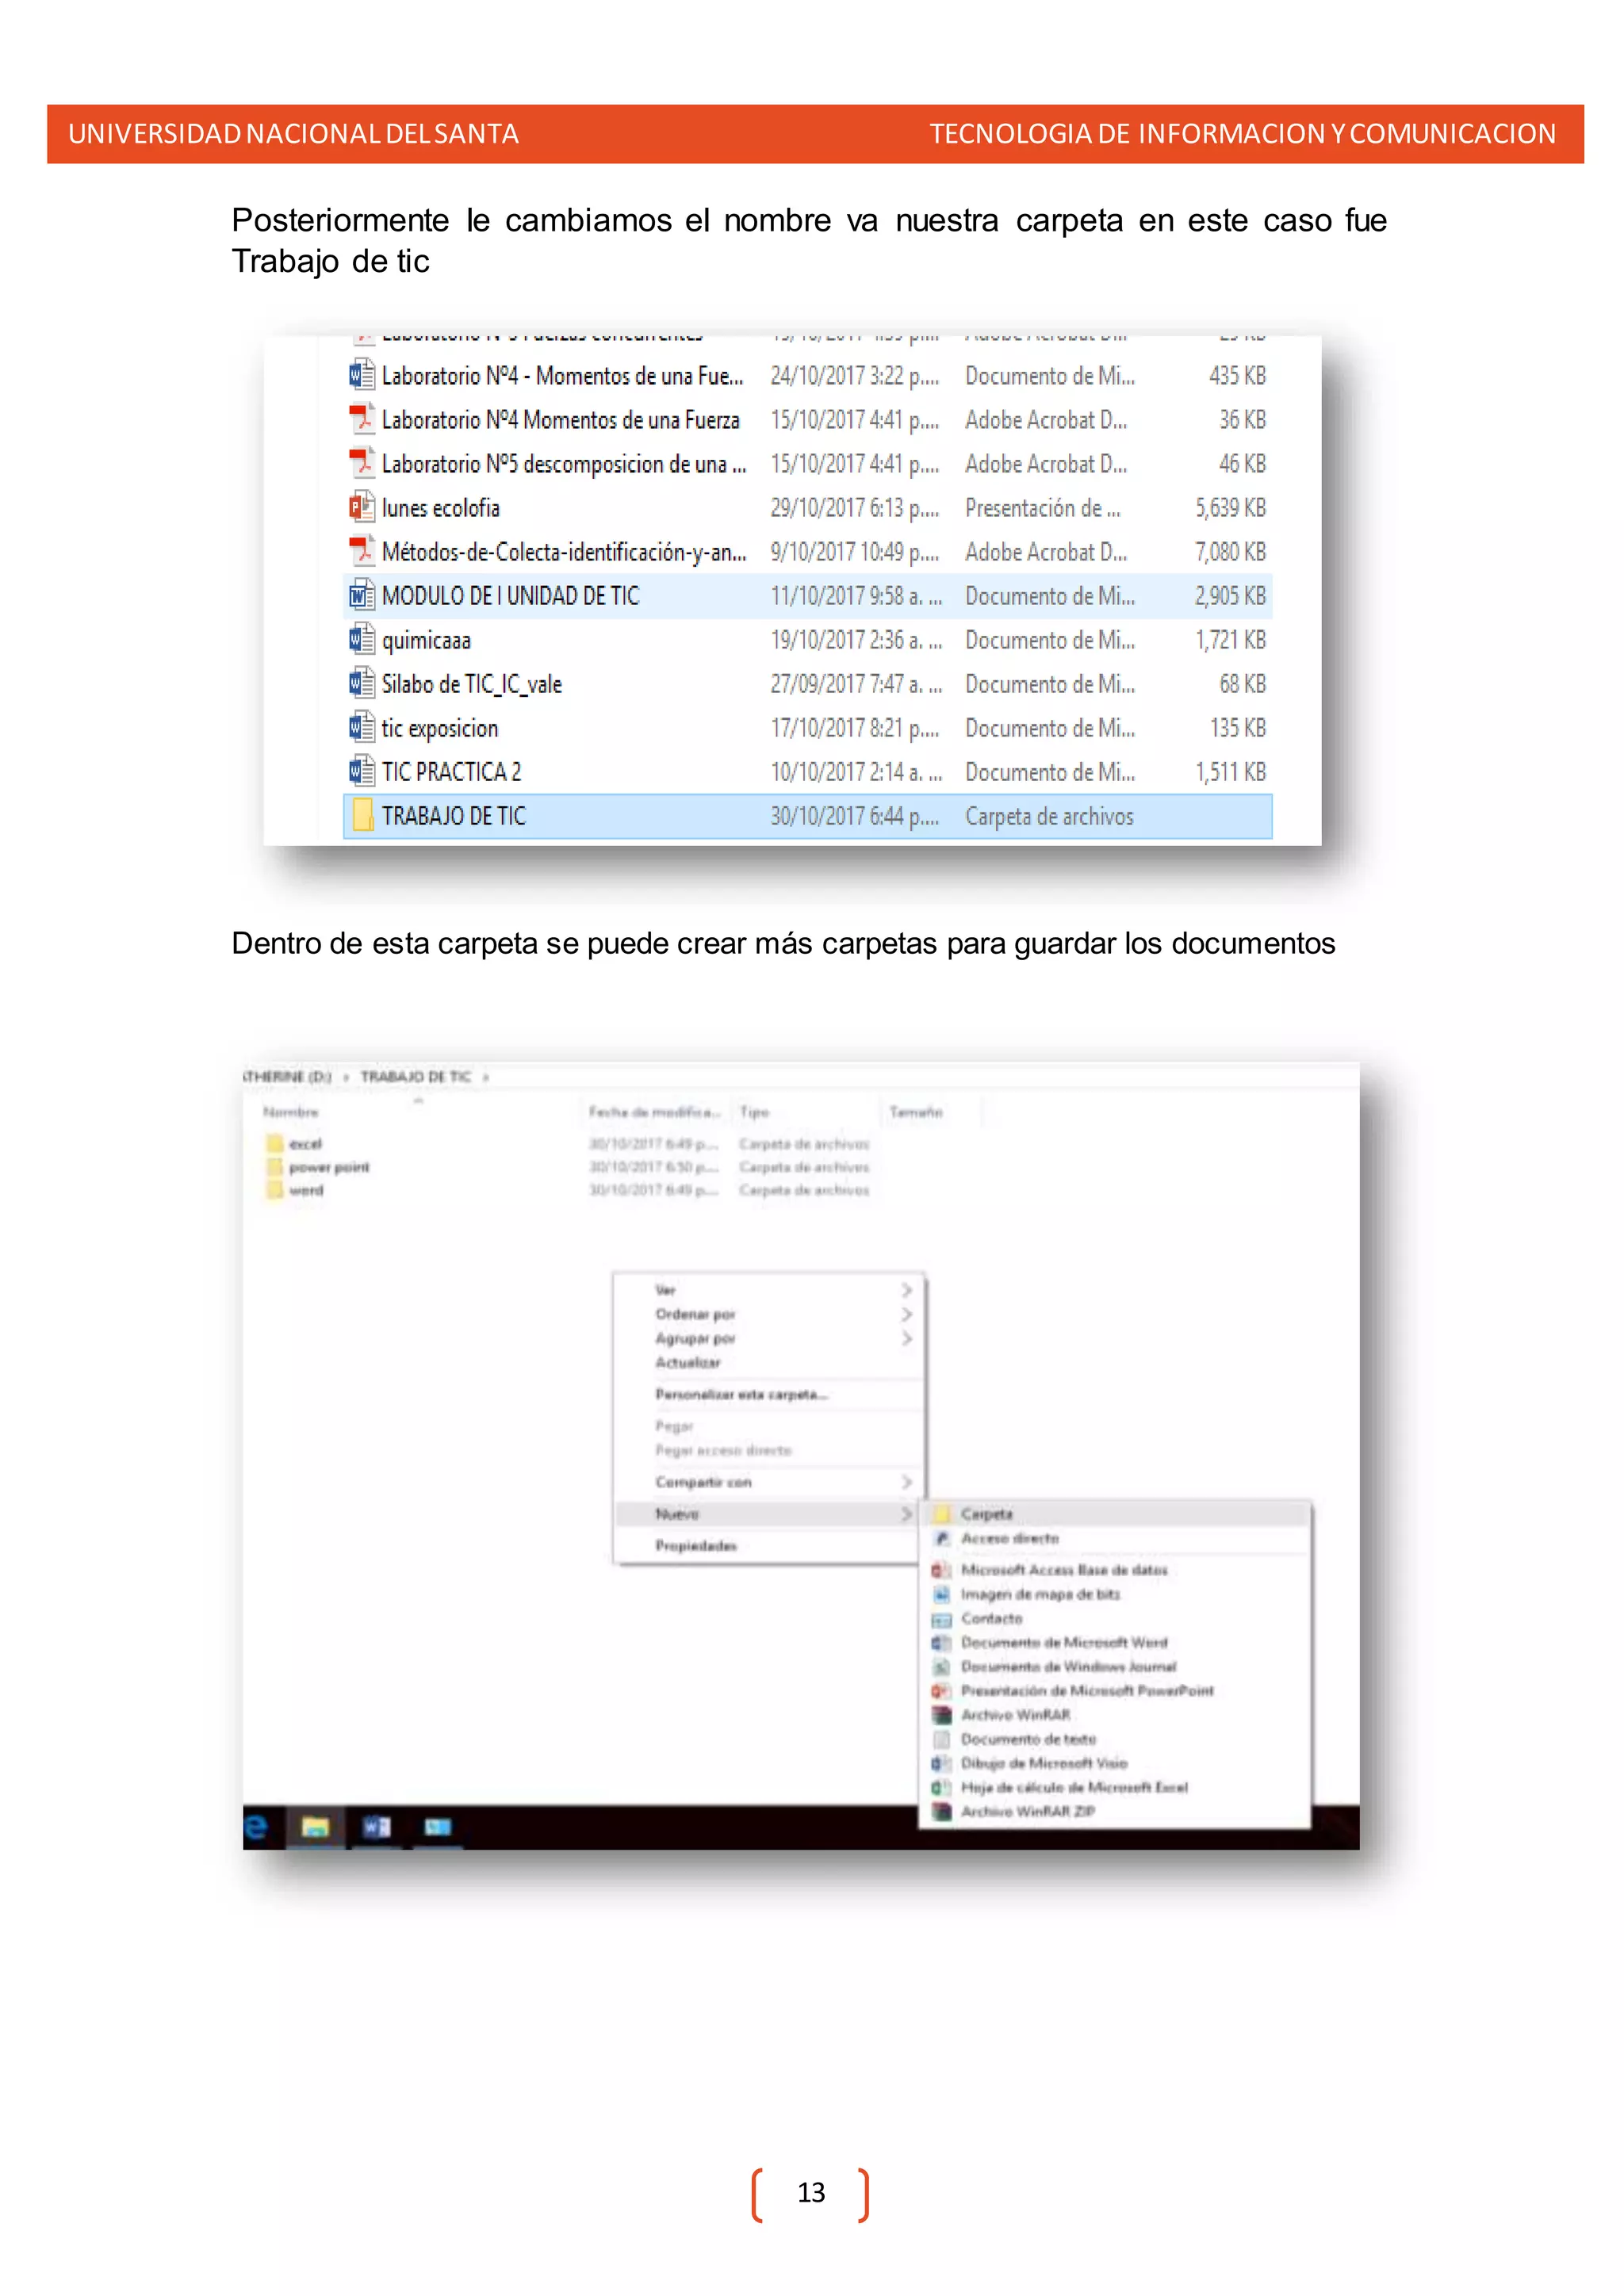The image size is (1624, 2296).
Task: Sort by the Nombre column header
Action: click(291, 1112)
